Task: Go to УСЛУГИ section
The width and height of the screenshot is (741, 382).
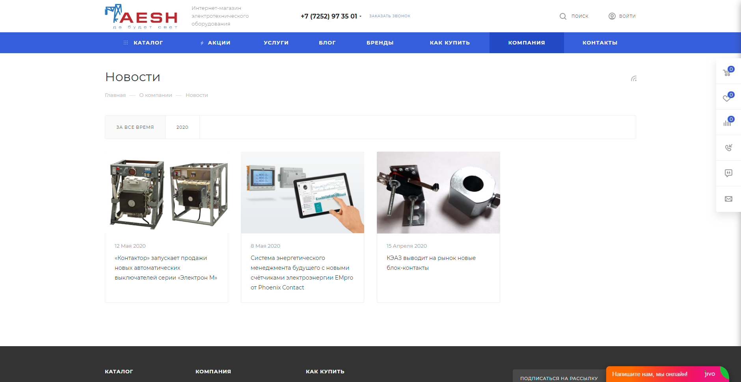Action: [276, 43]
